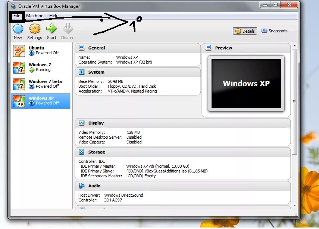Image resolution: width=319 pixels, height=229 pixels.
Task: Click the Floppy, CD/DVD, Hard Disk boot order
Action: click(x=132, y=86)
